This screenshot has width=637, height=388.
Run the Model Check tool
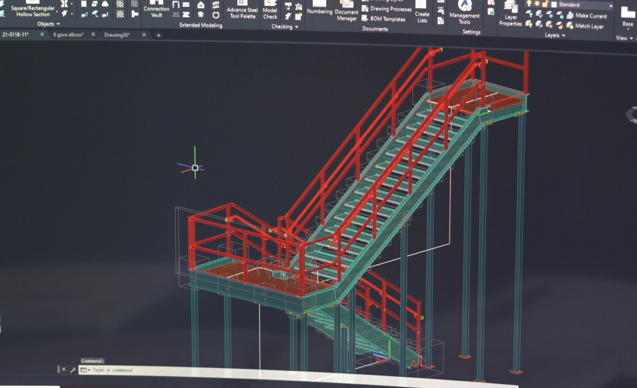270,12
